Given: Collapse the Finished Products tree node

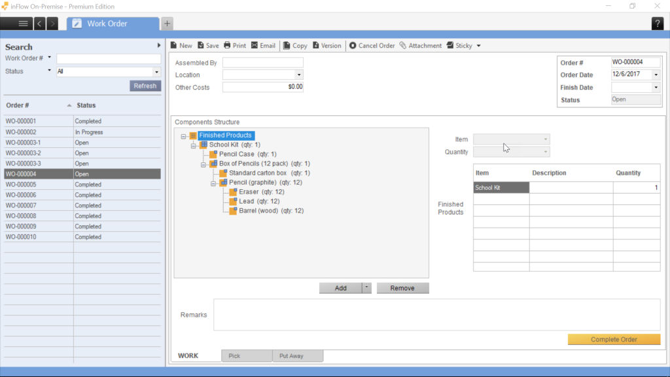Looking at the screenshot, I should click(183, 136).
